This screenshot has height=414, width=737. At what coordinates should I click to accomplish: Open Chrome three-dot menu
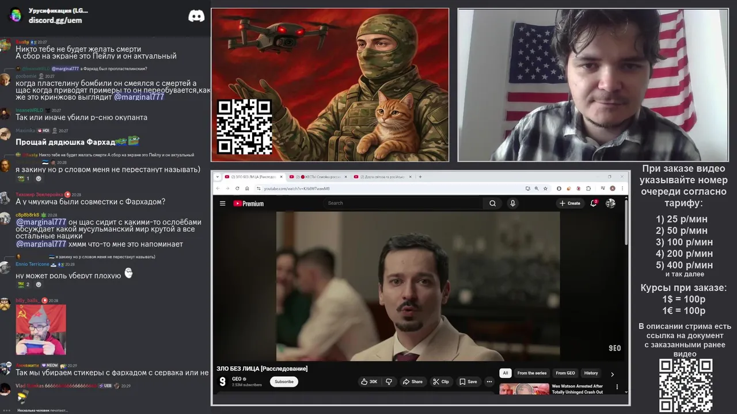tap(622, 188)
